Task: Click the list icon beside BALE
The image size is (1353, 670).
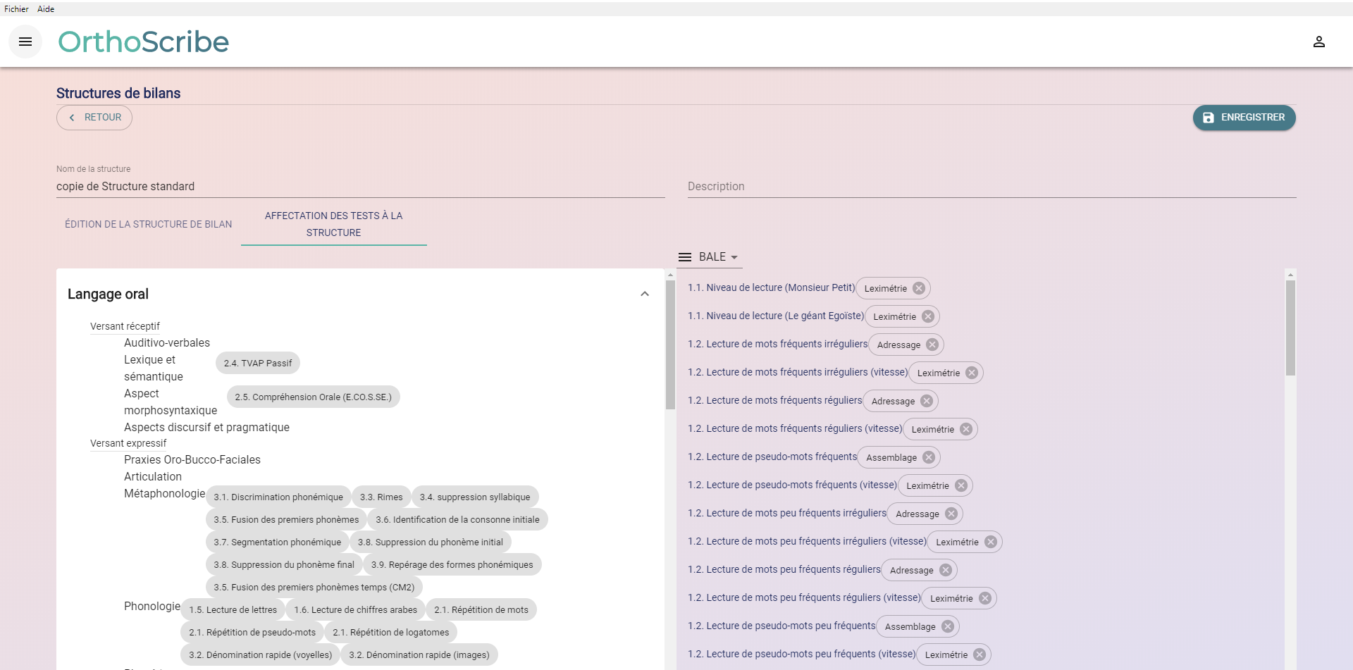Action: click(684, 257)
